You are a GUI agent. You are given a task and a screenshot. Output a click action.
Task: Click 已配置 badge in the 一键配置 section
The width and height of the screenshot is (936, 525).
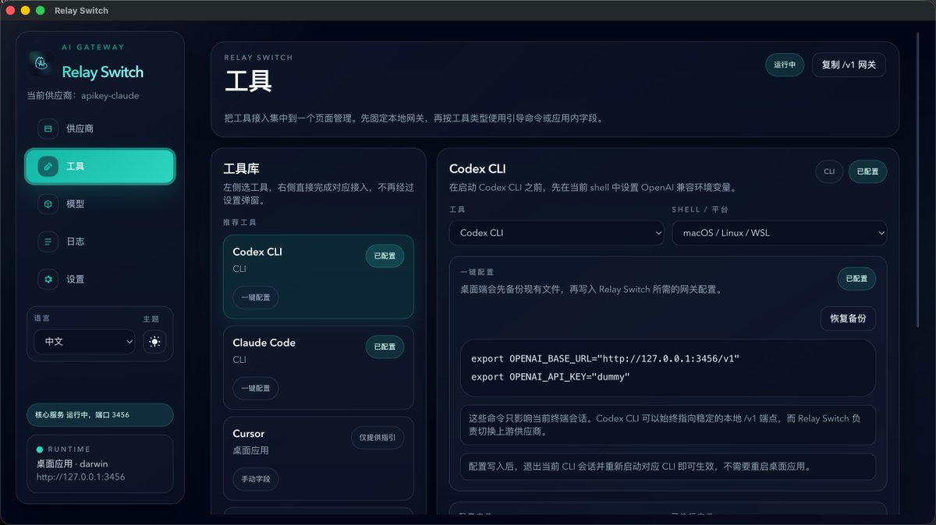(x=856, y=279)
